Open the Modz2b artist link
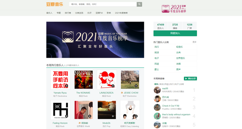The height and width of the screenshot is (129, 242). pyautogui.click(x=106, y=123)
